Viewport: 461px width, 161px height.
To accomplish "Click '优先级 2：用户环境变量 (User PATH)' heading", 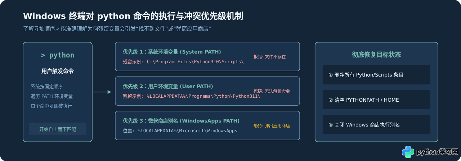I will 168,86.
